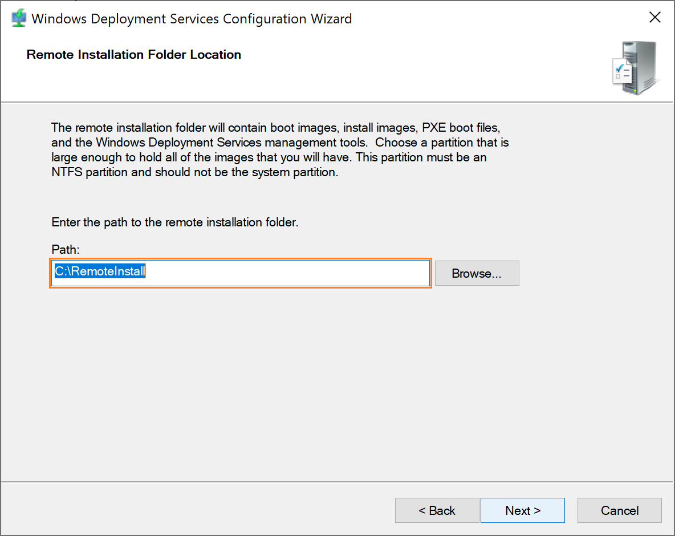Return to previous step with Back

[437, 510]
